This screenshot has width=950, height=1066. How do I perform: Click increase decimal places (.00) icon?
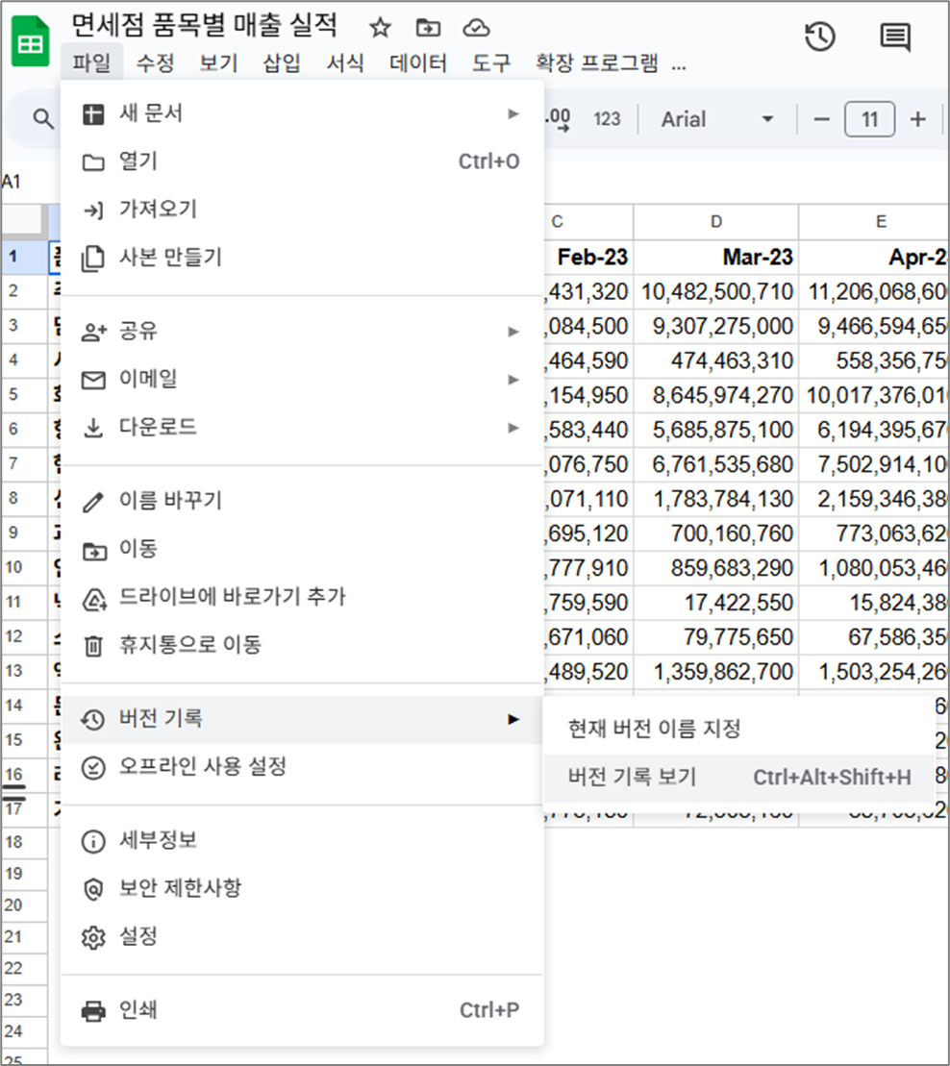(559, 119)
